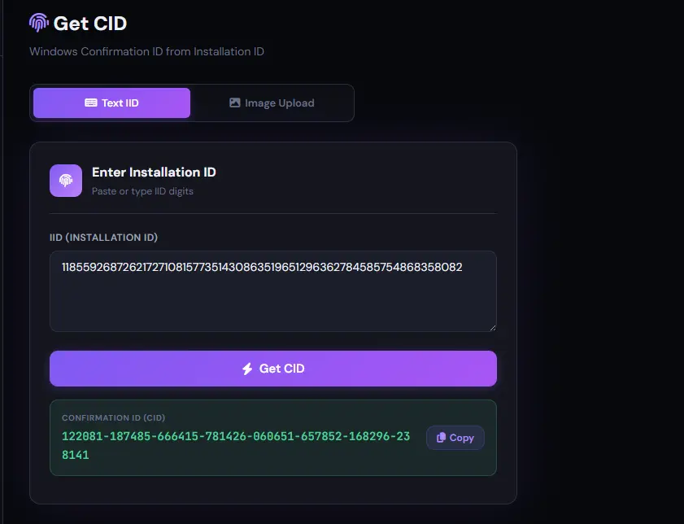
Task: Click the fingerprint logo beside Get CID title
Action: tap(39, 23)
